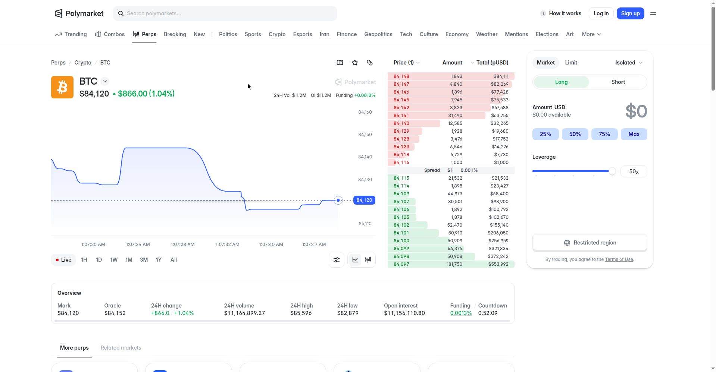Image resolution: width=716 pixels, height=372 pixels.
Task: Open the Price (1) grouping dropdown
Action: (406, 63)
